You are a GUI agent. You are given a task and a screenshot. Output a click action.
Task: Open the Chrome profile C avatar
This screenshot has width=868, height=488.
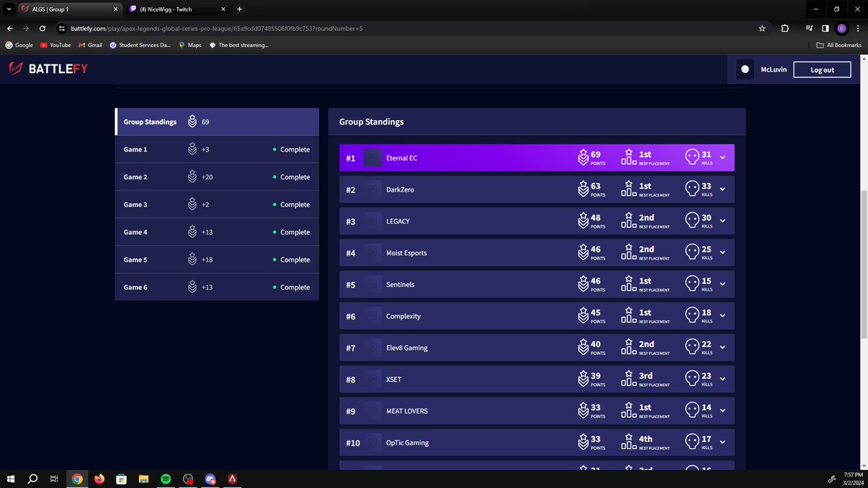(x=841, y=28)
